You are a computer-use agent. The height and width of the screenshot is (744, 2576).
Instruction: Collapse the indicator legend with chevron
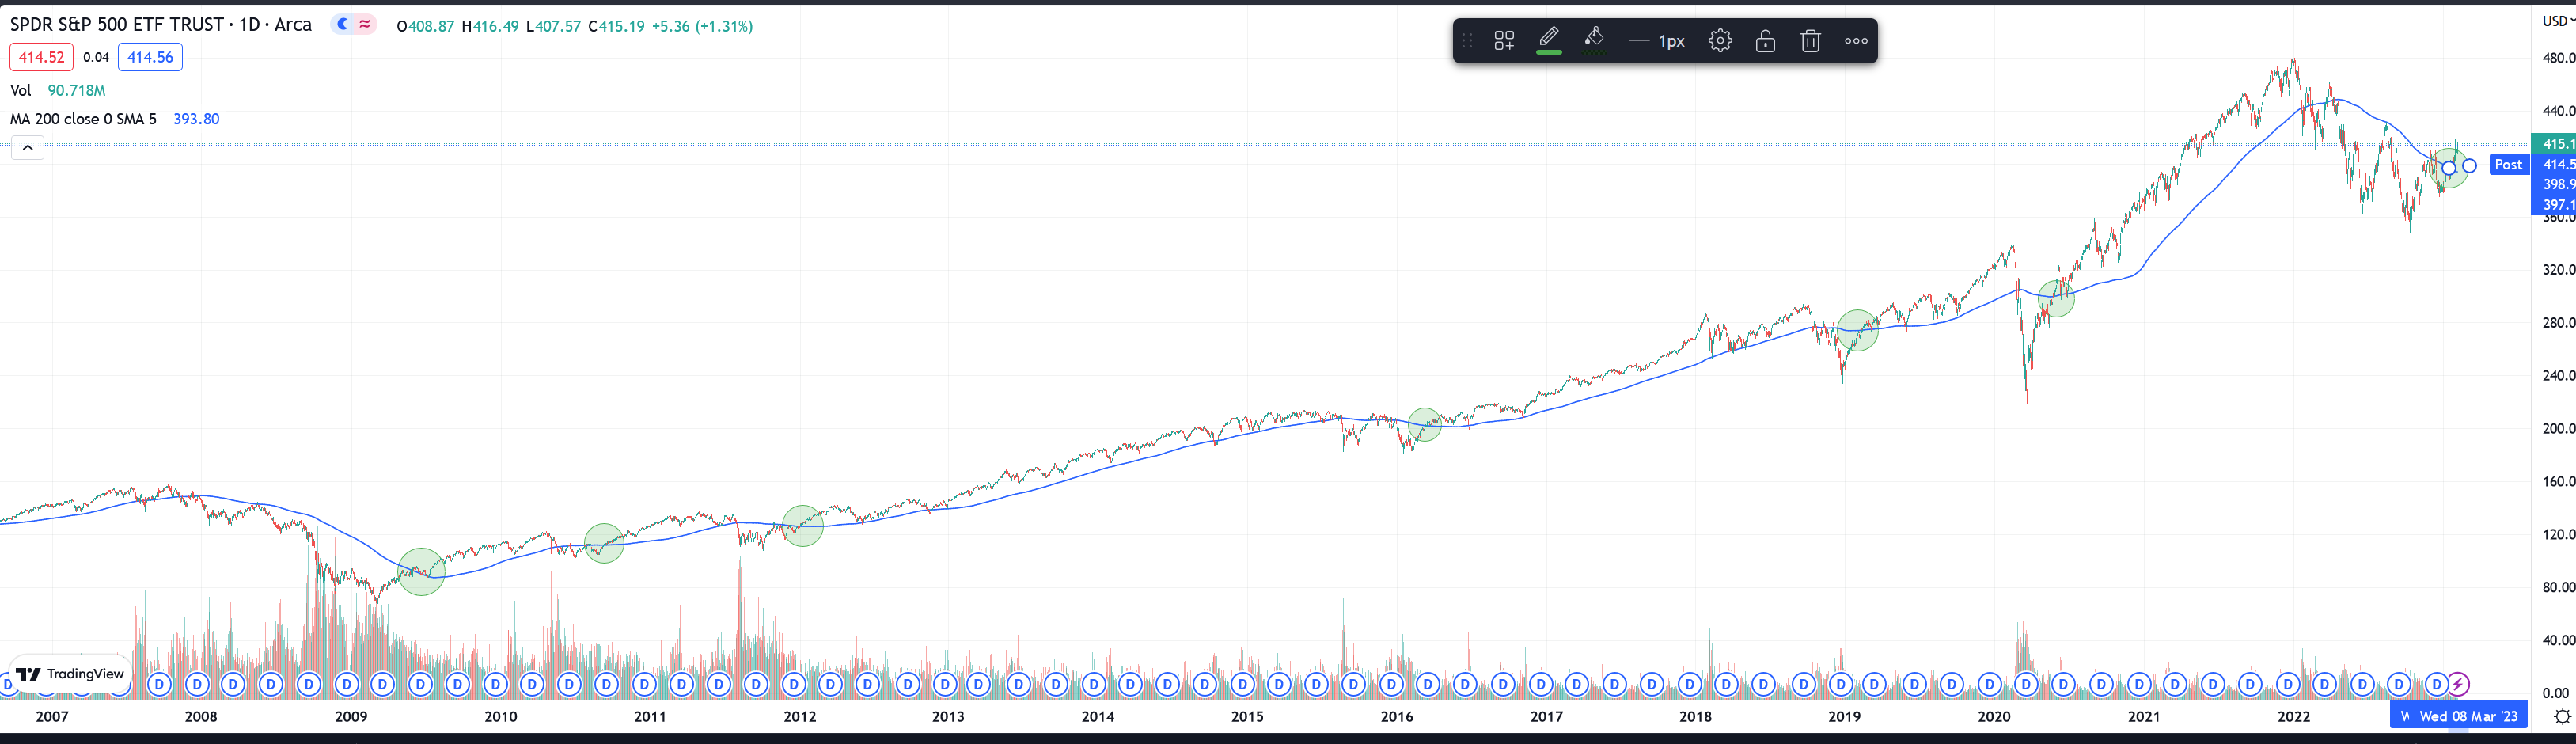click(28, 148)
